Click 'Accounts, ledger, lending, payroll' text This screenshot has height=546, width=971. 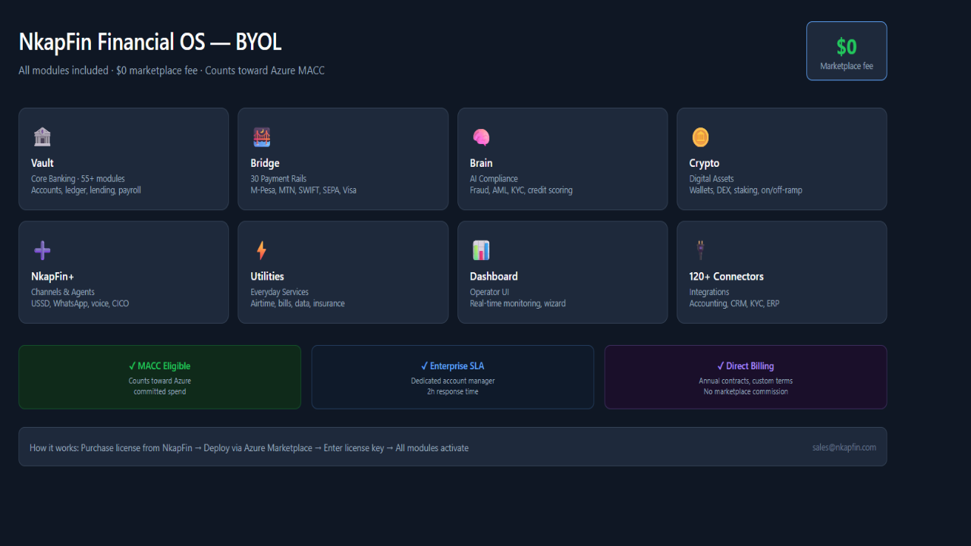click(86, 190)
